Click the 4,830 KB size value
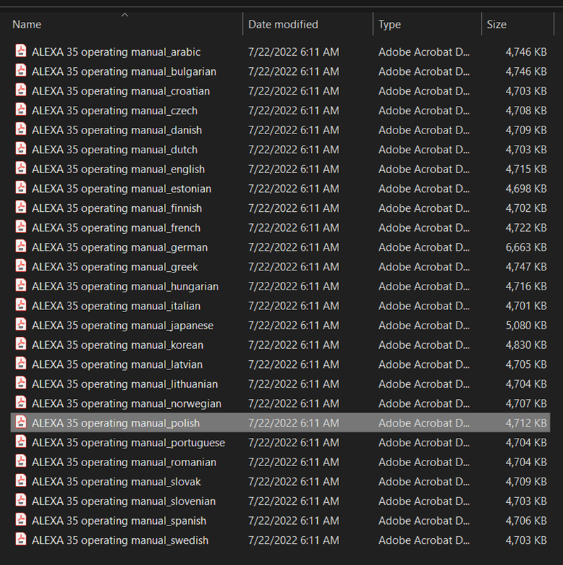 [526, 345]
